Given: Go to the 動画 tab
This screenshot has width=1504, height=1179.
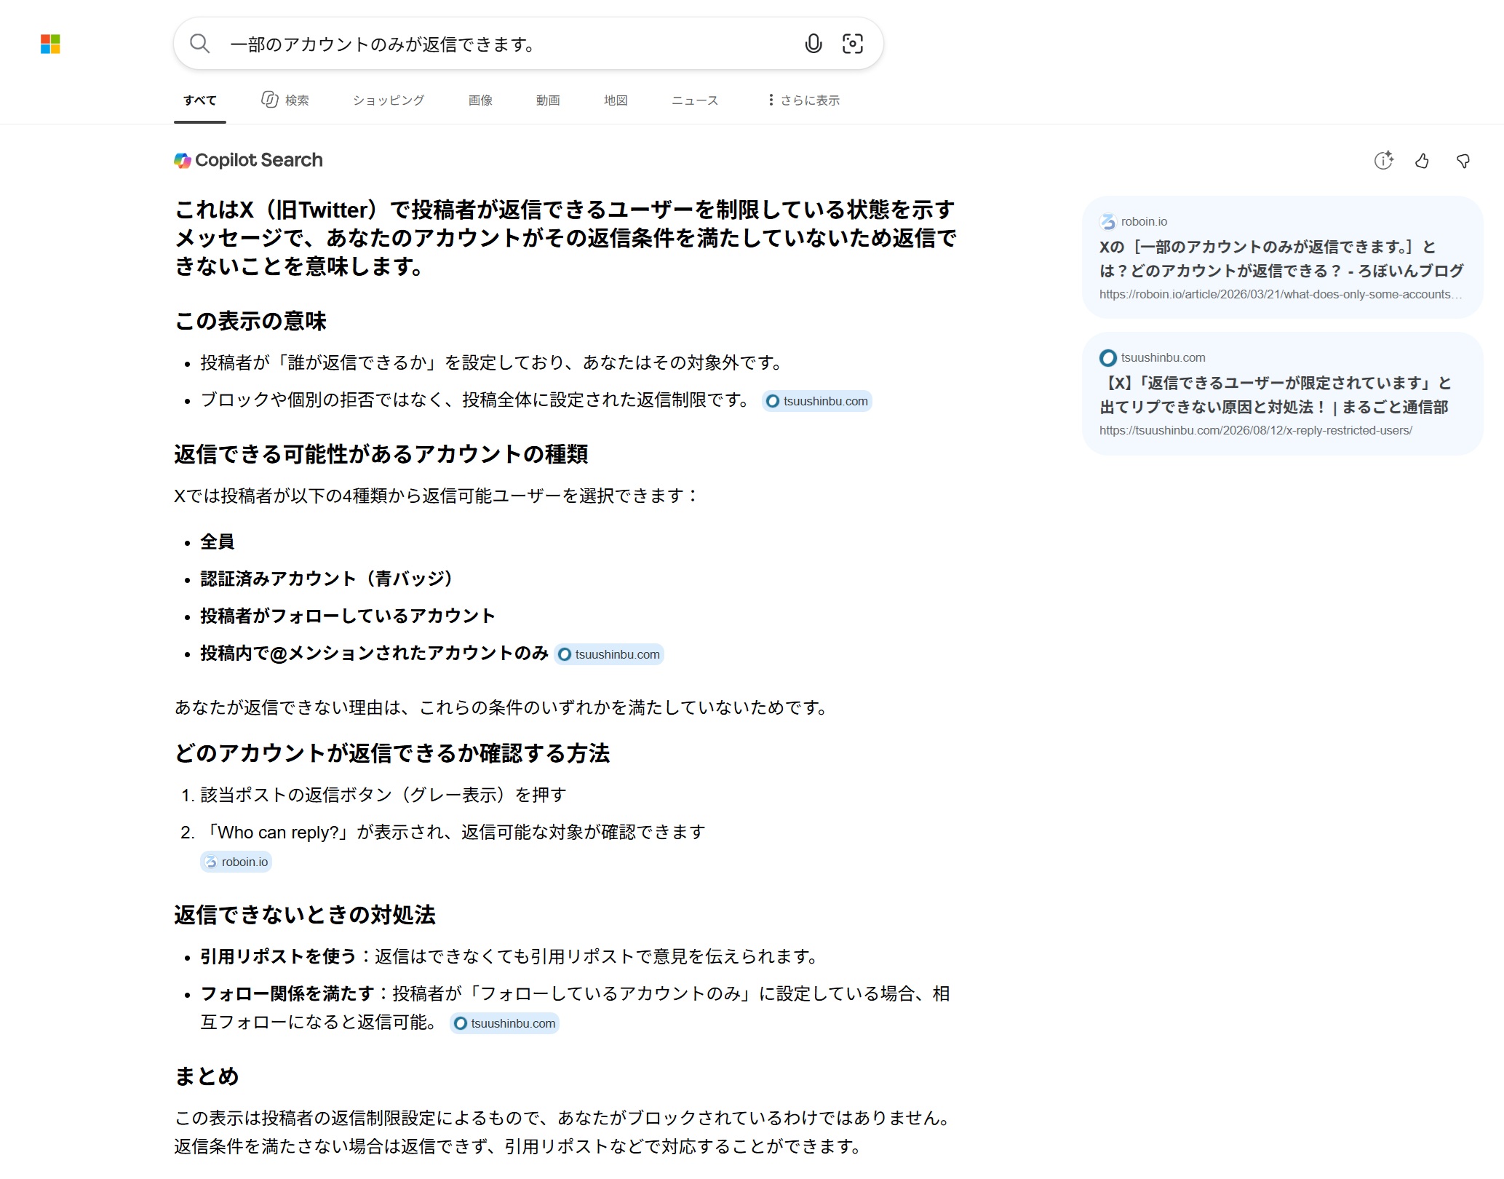Looking at the screenshot, I should [x=548, y=100].
